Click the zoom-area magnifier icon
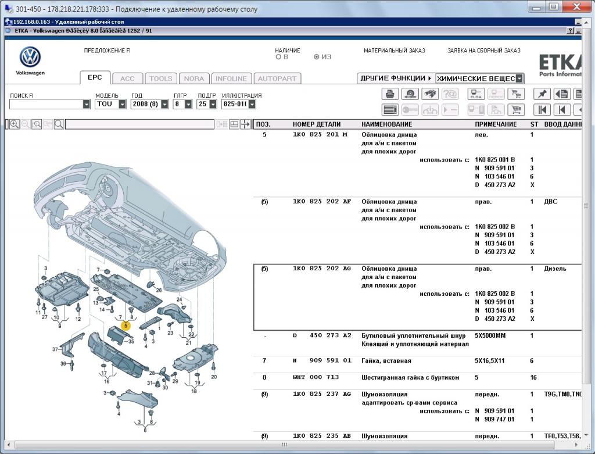Viewport: 595px width, 454px height. pos(37,124)
